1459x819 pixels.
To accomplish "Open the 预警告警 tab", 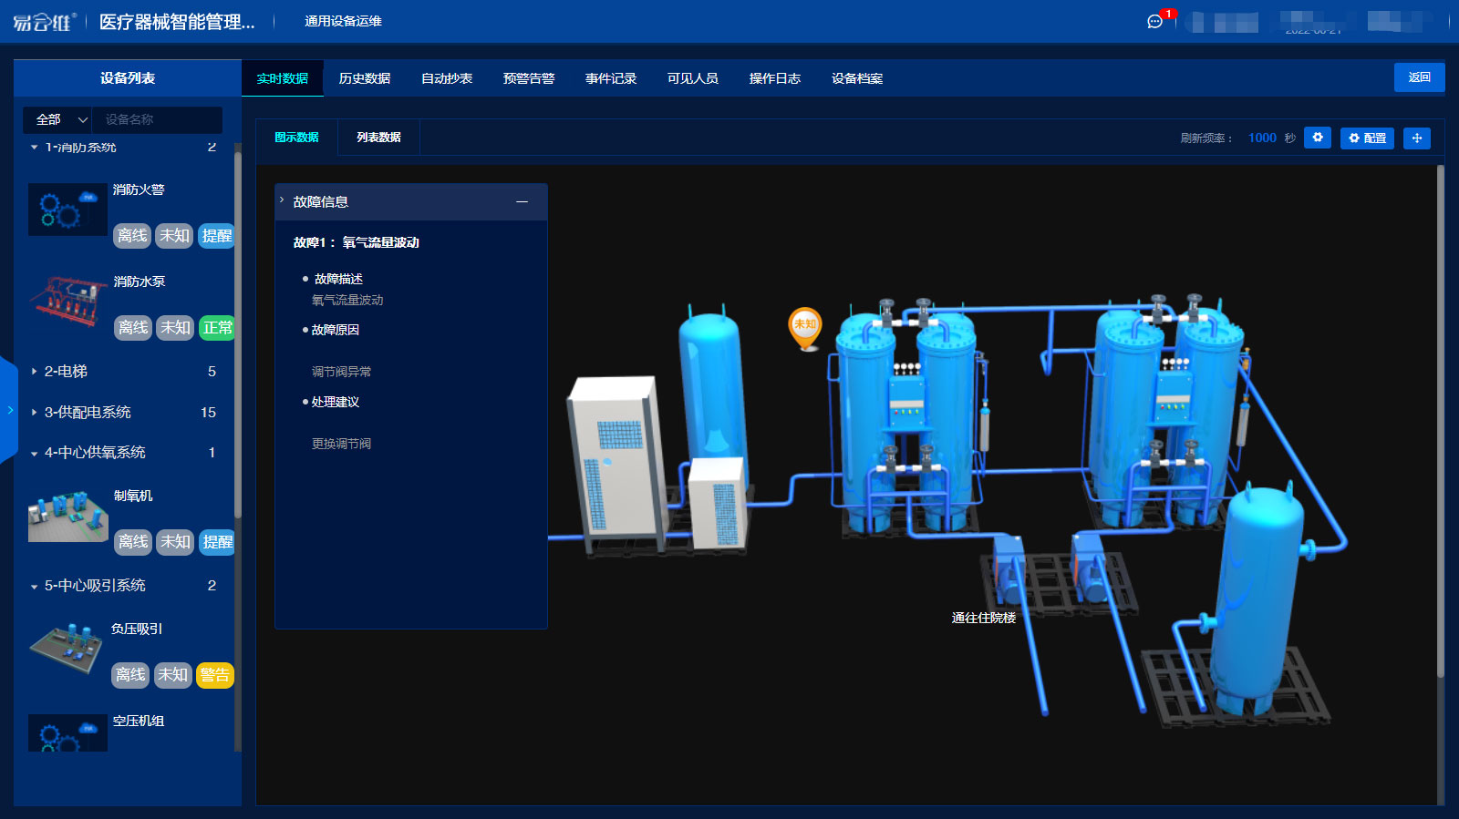I will 528,78.
